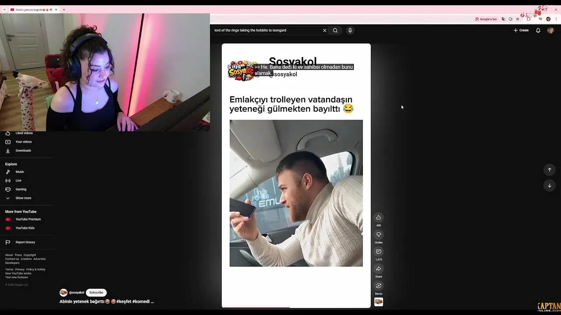This screenshot has height=315, width=561.
Task: Click the Advertise footer link
Action: coord(39,259)
